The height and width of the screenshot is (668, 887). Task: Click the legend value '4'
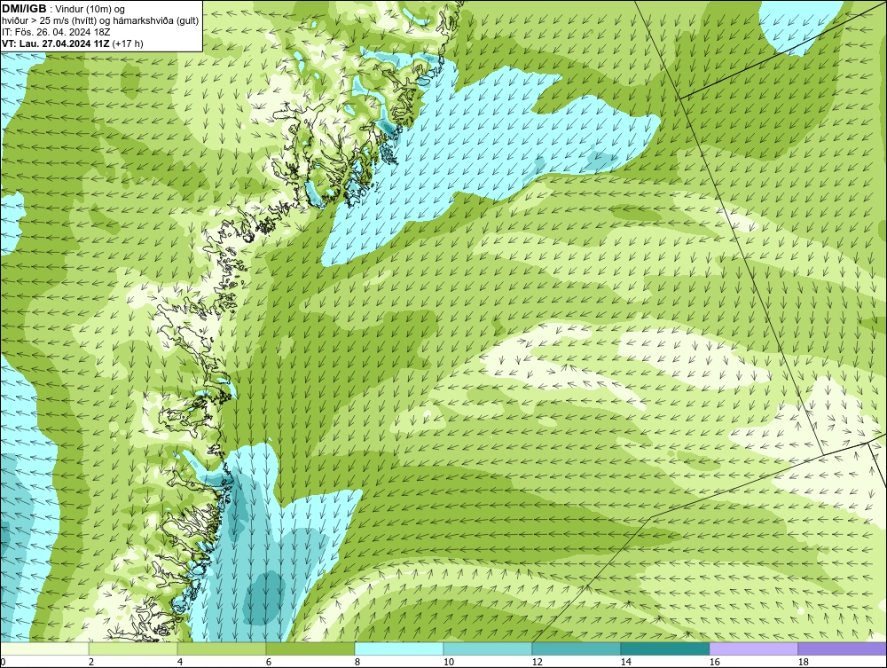(180, 662)
